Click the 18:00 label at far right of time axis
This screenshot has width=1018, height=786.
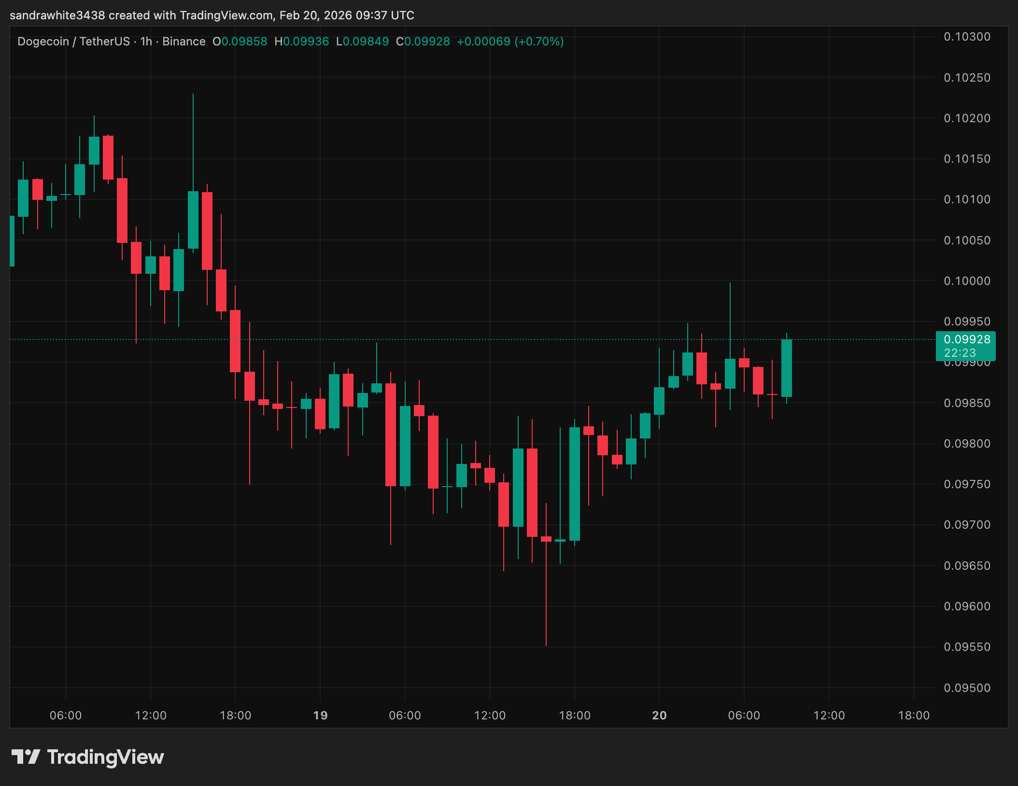pyautogui.click(x=913, y=716)
